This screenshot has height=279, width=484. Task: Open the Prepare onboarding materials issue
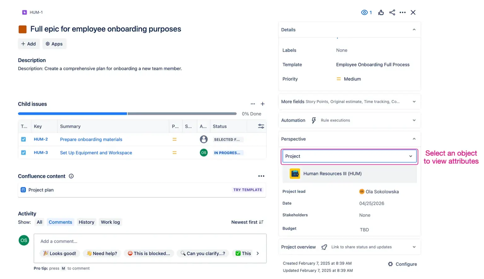pos(91,139)
